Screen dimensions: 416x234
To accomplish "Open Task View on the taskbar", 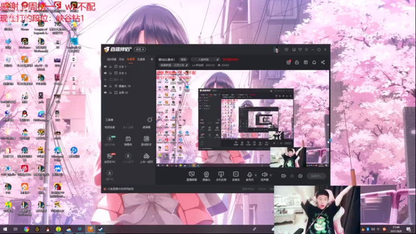I will 16,229.
